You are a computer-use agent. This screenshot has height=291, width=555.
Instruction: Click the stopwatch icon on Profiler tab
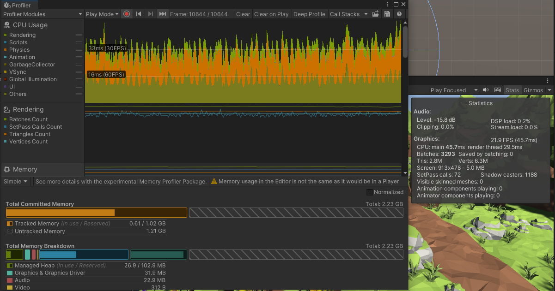pos(7,6)
